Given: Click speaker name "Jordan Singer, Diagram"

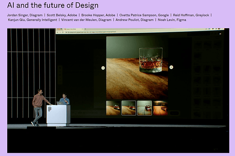Looking at the screenshot, I should 25,15.
